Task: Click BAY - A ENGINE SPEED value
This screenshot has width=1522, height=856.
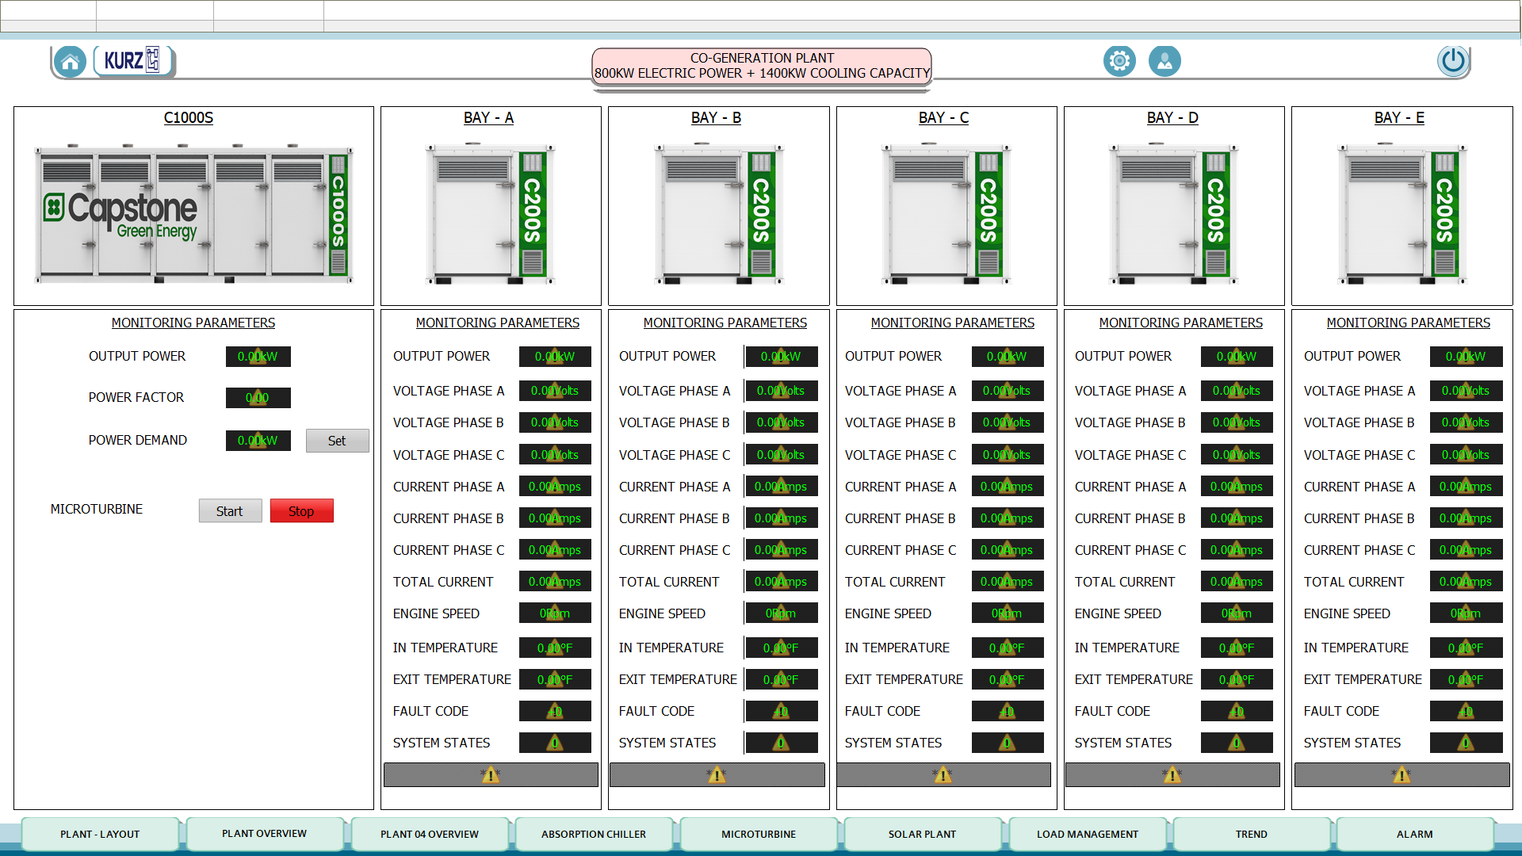Action: coord(555,613)
